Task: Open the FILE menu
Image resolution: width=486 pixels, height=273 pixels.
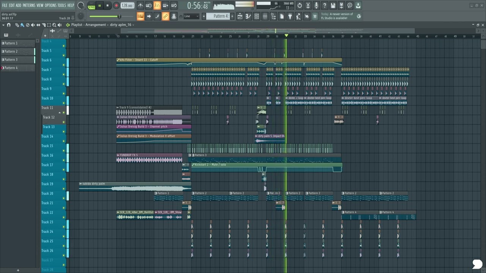Action: (5, 5)
